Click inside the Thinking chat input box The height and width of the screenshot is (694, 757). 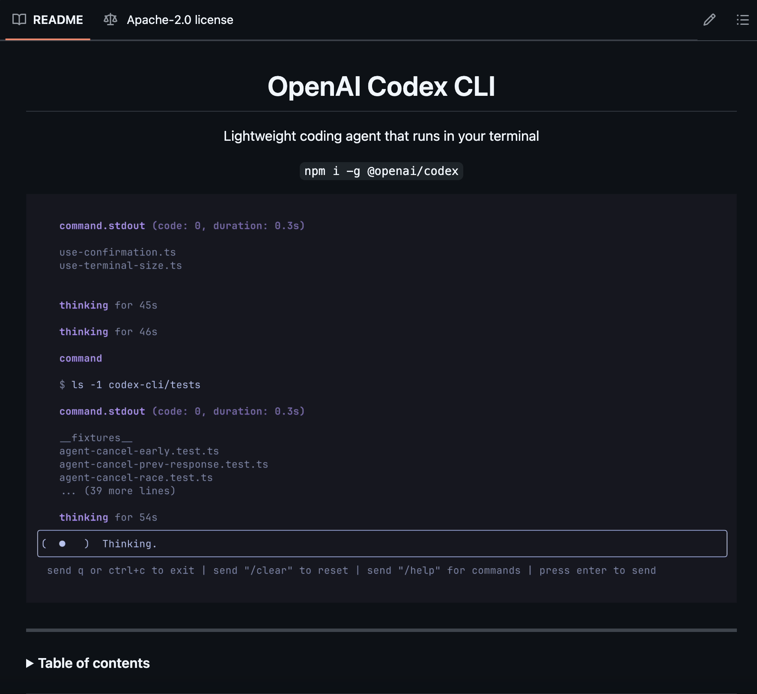(x=300, y=543)
